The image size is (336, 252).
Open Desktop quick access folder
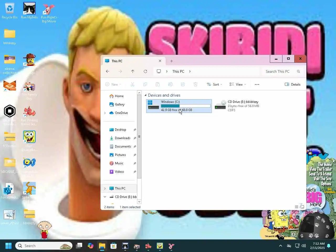coord(120,130)
